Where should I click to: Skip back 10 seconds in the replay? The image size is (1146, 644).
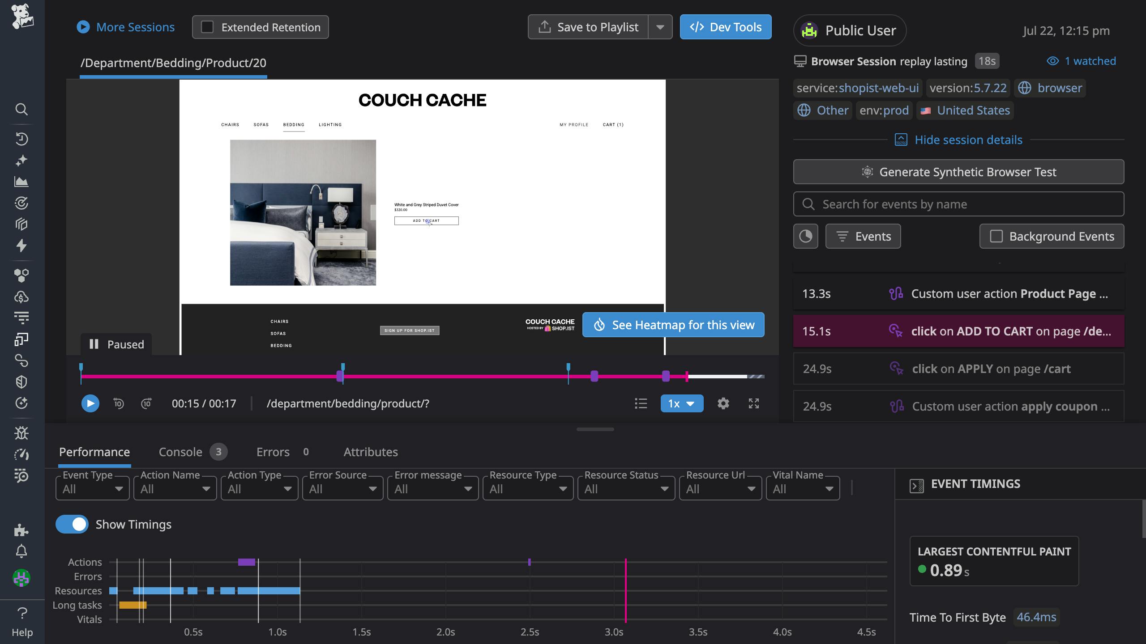click(x=119, y=403)
